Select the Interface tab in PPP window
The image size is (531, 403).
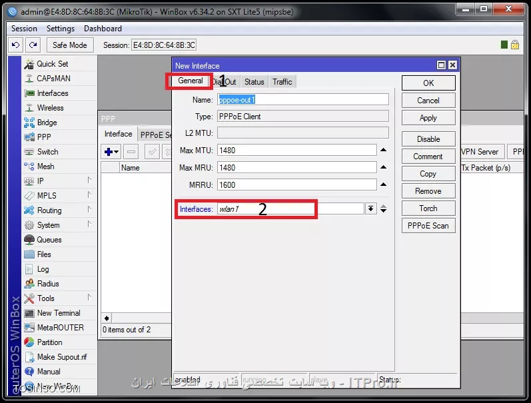tap(118, 134)
